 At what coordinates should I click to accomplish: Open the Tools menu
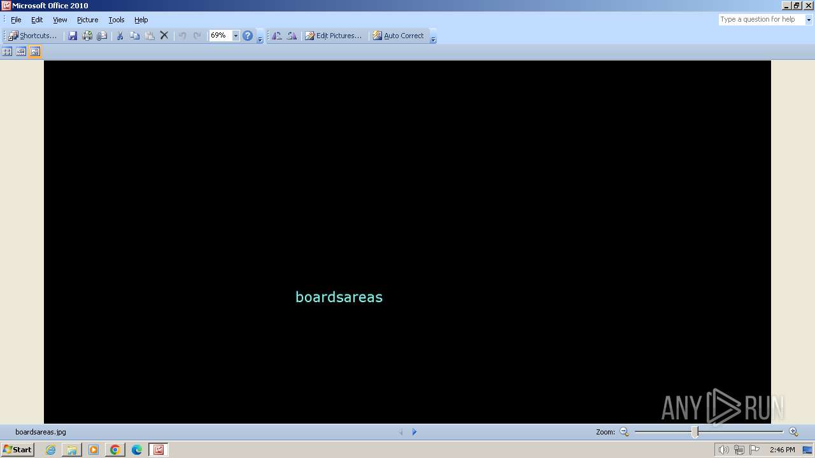point(117,20)
